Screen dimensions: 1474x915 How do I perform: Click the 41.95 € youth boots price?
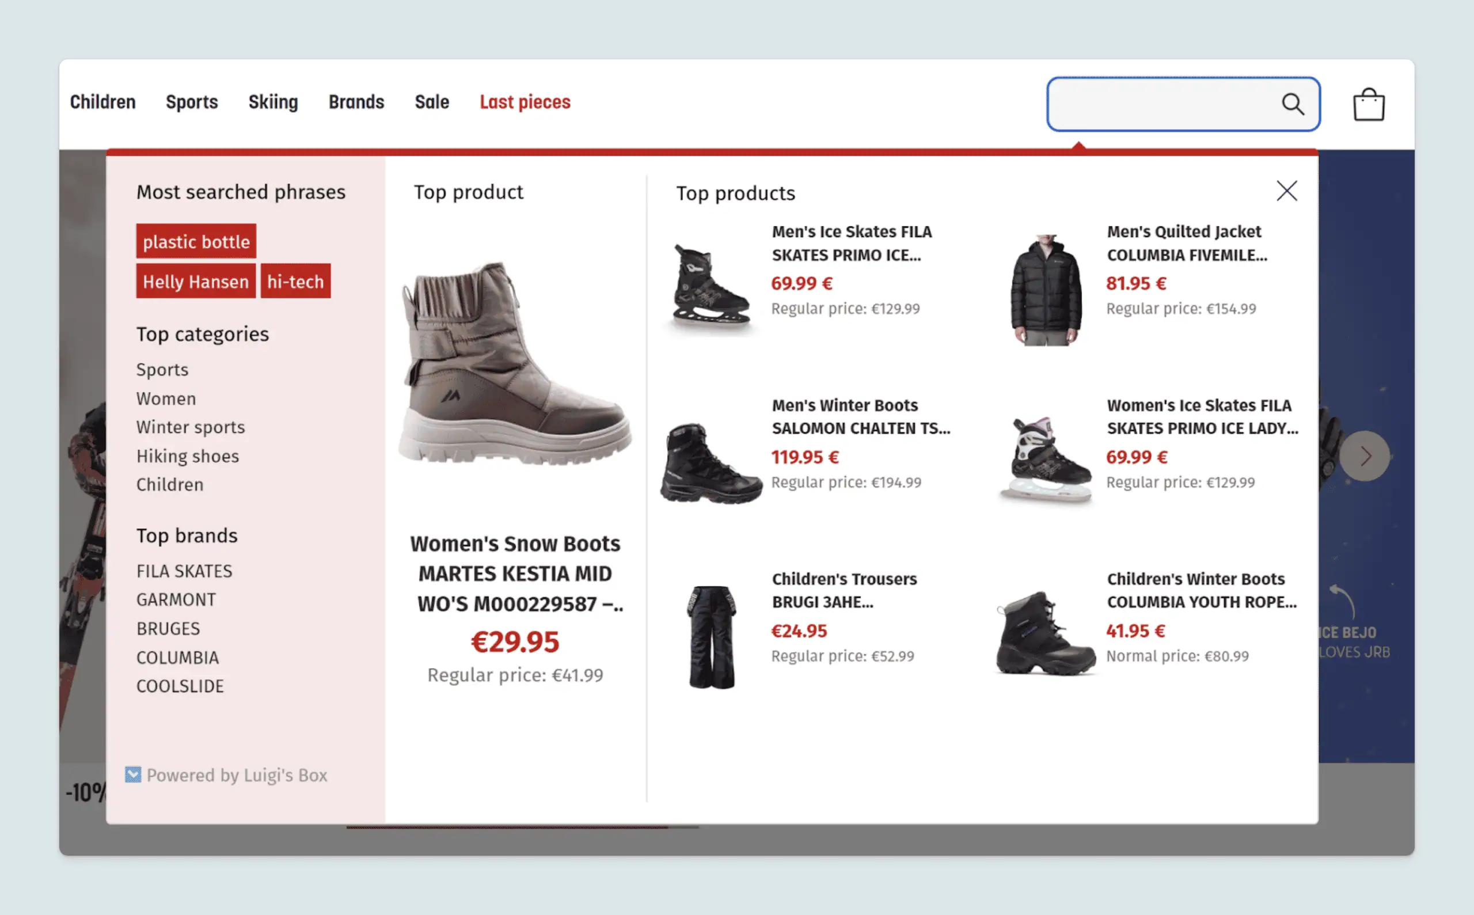pyautogui.click(x=1136, y=631)
